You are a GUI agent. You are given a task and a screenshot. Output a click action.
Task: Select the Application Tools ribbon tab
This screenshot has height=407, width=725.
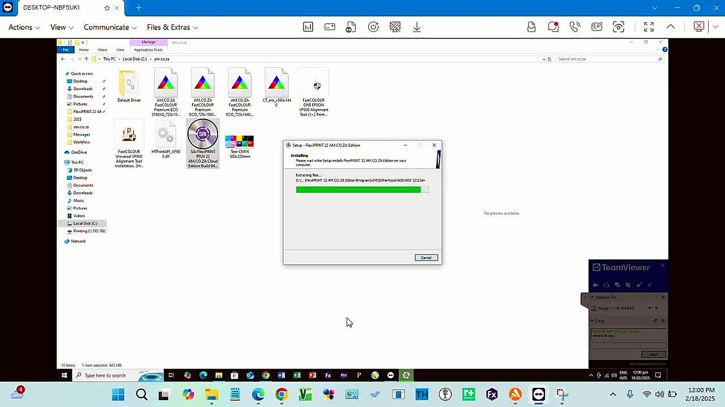click(x=148, y=50)
